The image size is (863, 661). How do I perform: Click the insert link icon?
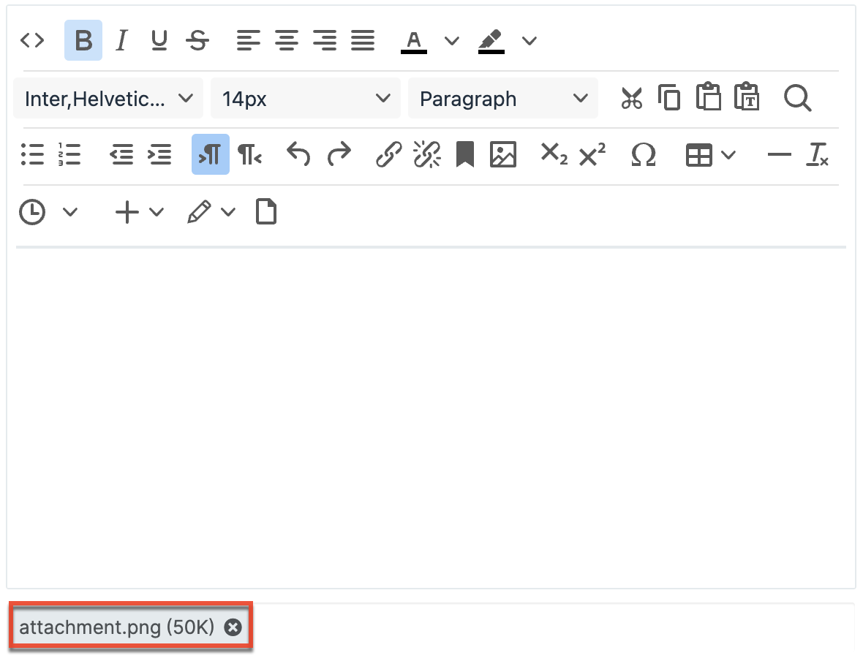(388, 154)
